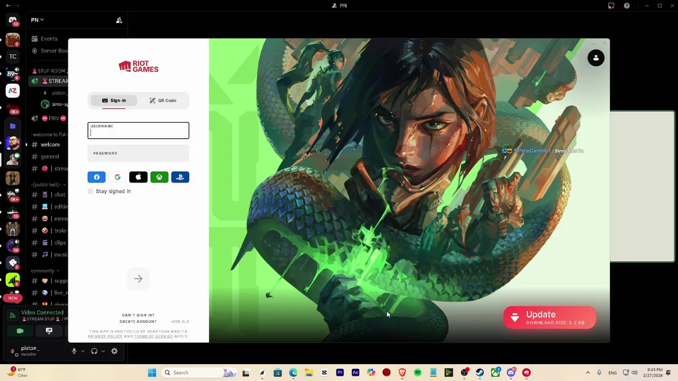Open the folder icon in Discord server list
The height and width of the screenshot is (381, 678).
13,126
